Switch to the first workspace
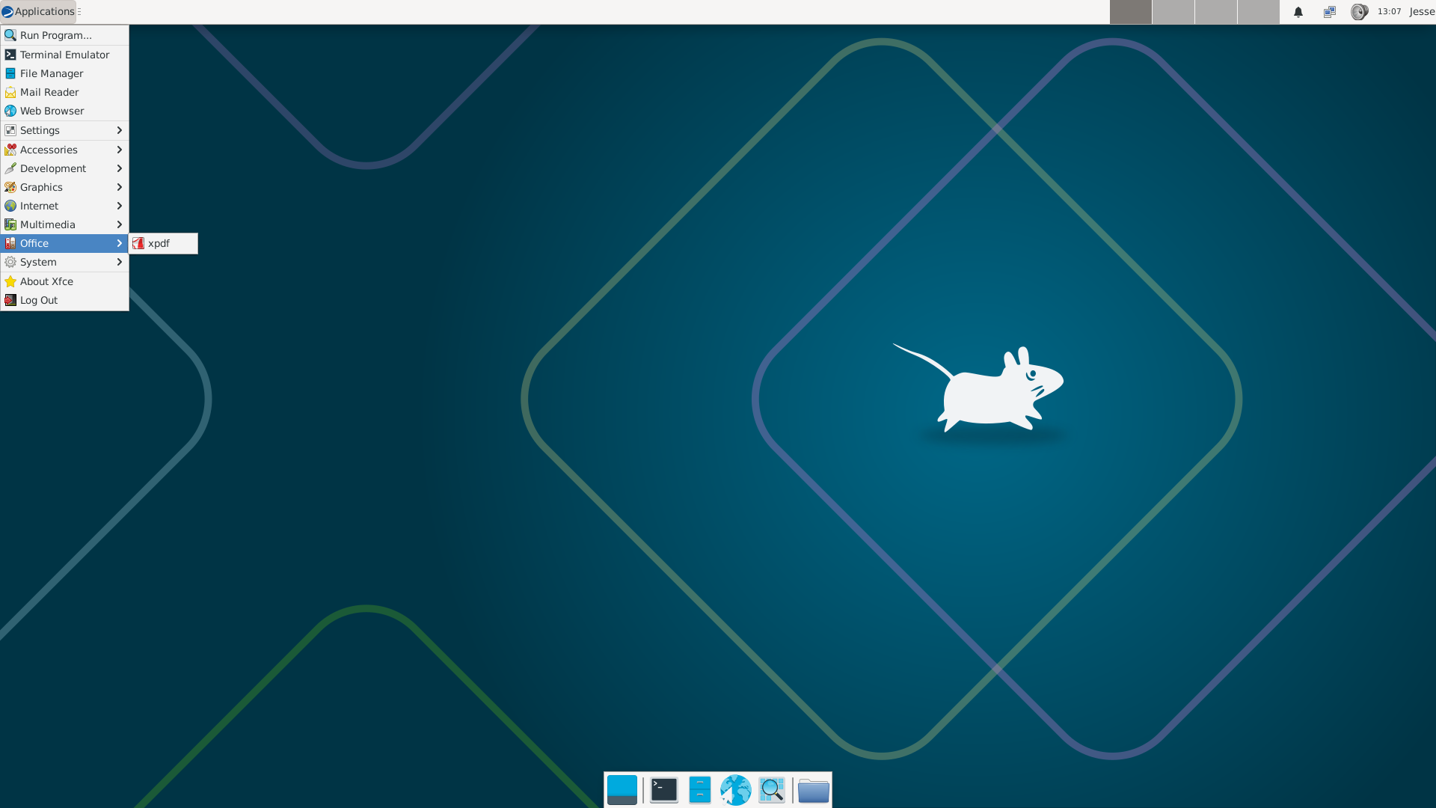This screenshot has height=808, width=1436. coord(1130,12)
